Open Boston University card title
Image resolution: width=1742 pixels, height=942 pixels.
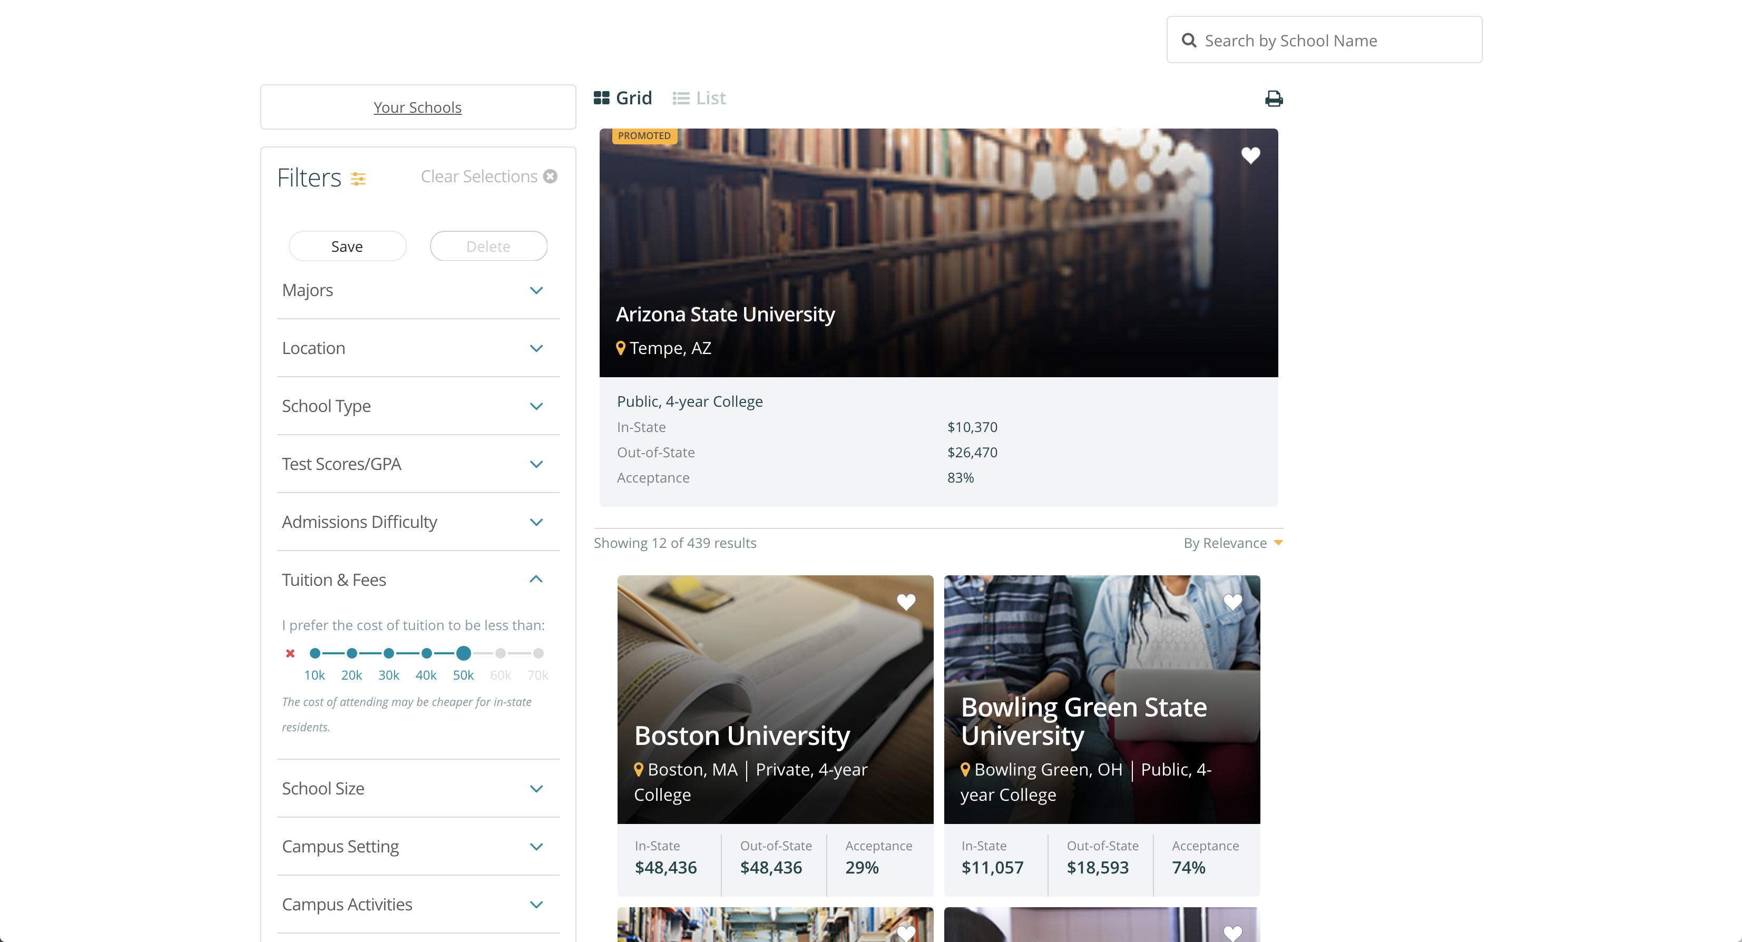tap(742, 736)
